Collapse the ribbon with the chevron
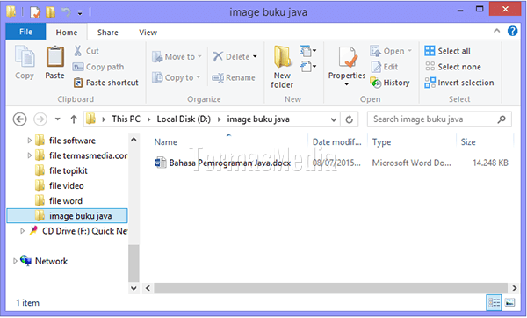Viewport: 527px width, 318px height. pos(497,31)
